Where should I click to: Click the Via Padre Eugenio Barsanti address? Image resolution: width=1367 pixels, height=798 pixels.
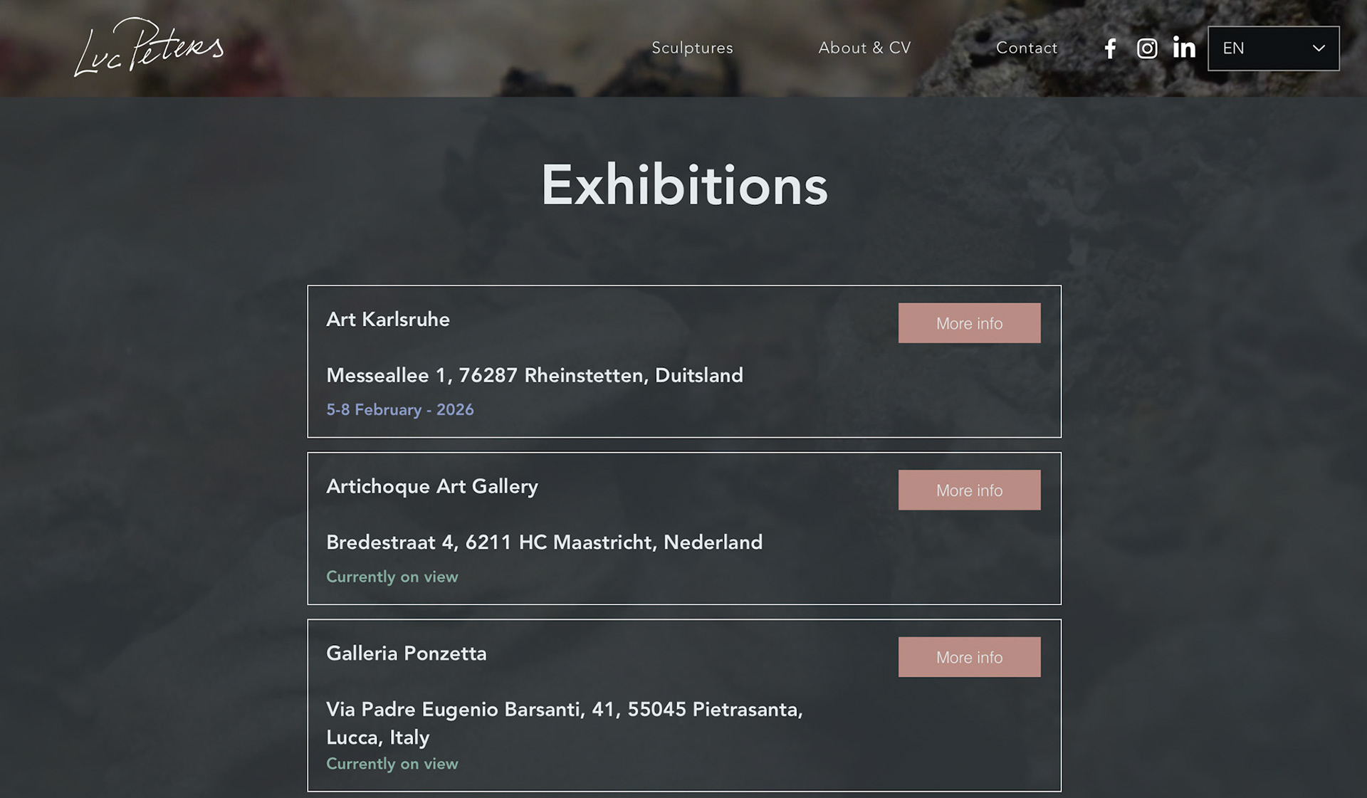564,723
